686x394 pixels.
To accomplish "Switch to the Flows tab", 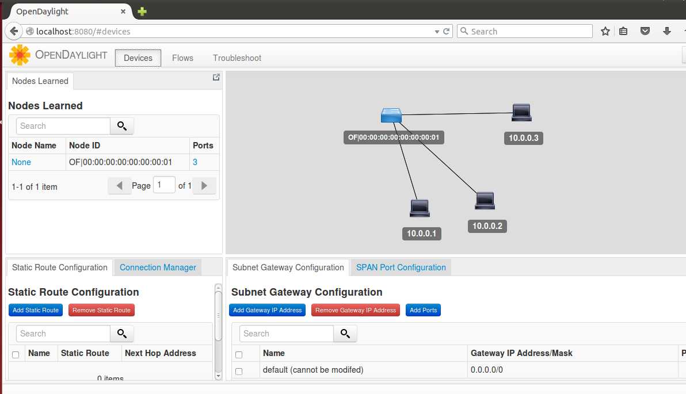I will coord(182,58).
